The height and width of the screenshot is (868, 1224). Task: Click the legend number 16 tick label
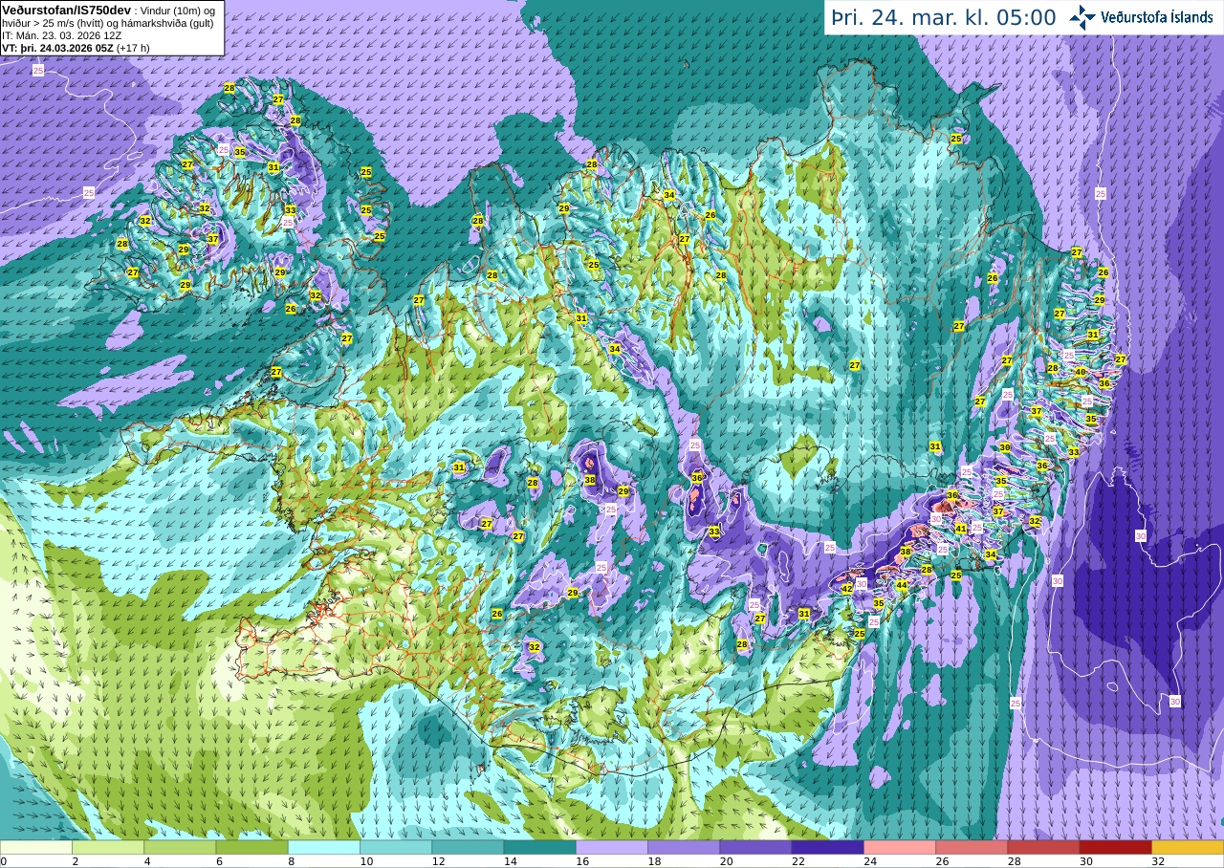coord(576,861)
